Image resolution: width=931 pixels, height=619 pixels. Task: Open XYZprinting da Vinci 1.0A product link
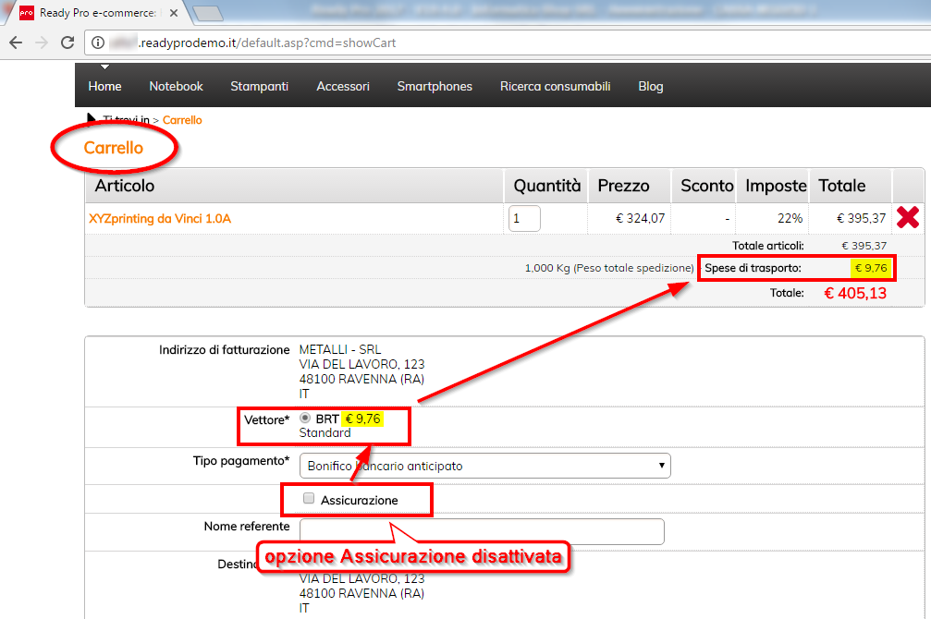(x=160, y=218)
